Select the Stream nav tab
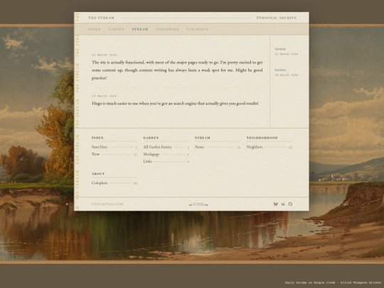384x288 pixels. pyautogui.click(x=140, y=29)
